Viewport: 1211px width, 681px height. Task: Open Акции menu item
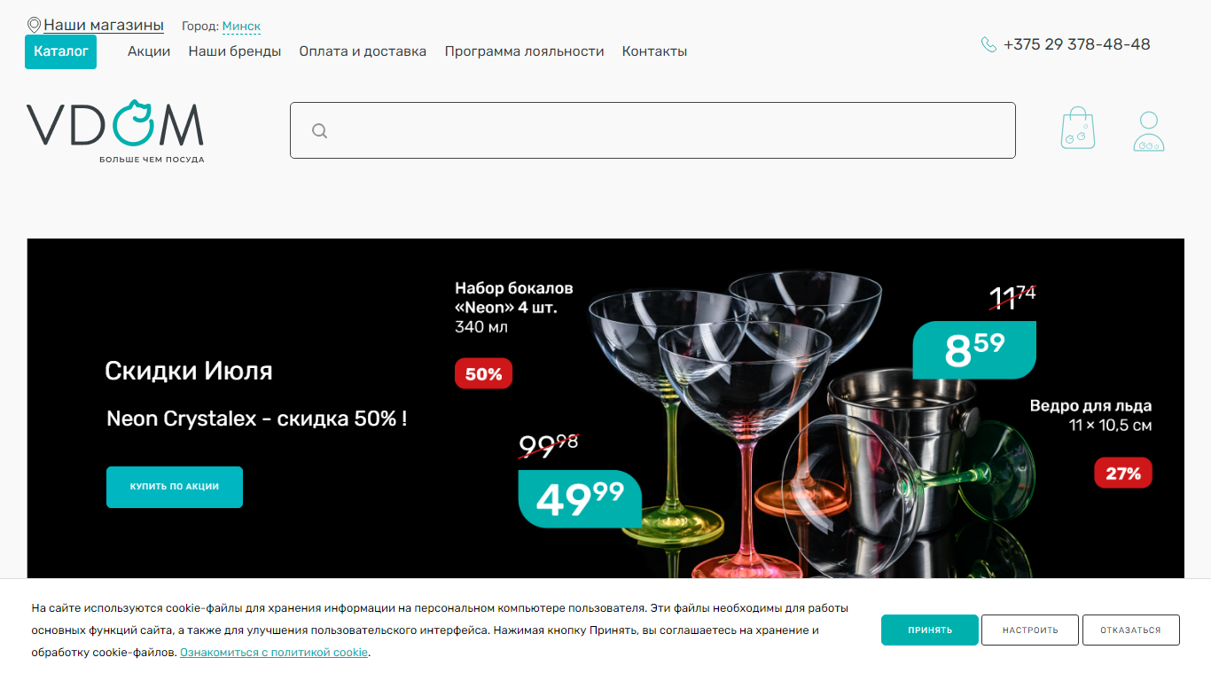pos(149,51)
